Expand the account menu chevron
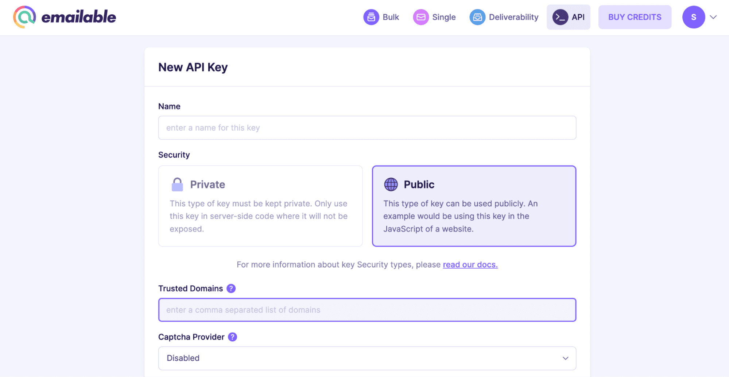Image resolution: width=729 pixels, height=377 pixels. [713, 17]
